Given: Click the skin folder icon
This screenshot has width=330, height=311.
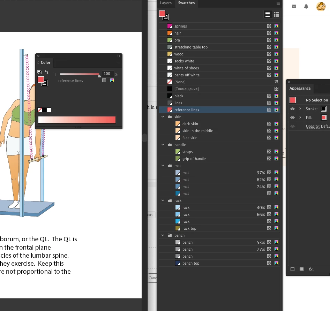Looking at the screenshot, I should [170, 116].
